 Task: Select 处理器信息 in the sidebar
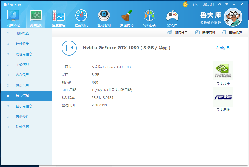27,54
